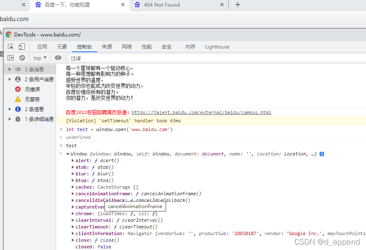Expand the clearInterval property
Image resolution: width=366 pixels, height=250 pixels.
coord(73,220)
